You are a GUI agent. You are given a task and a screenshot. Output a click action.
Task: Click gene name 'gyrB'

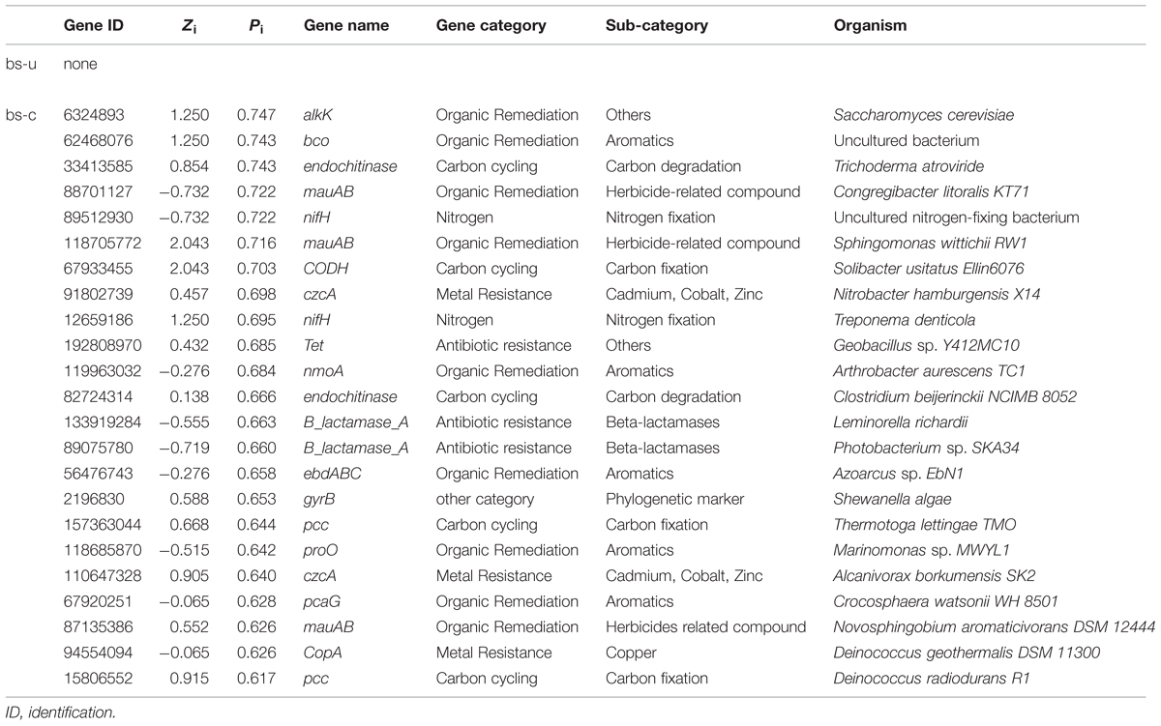pos(319,499)
